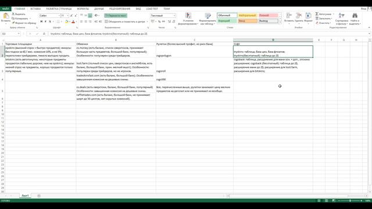
Task: Switch to the ВИД tab
Action: pos(138,9)
